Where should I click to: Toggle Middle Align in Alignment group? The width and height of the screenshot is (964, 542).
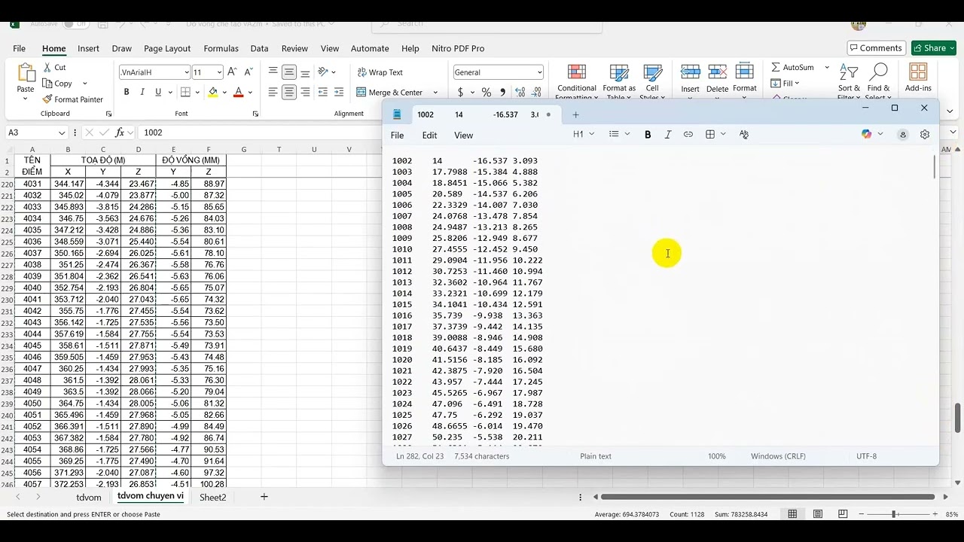pos(289,72)
